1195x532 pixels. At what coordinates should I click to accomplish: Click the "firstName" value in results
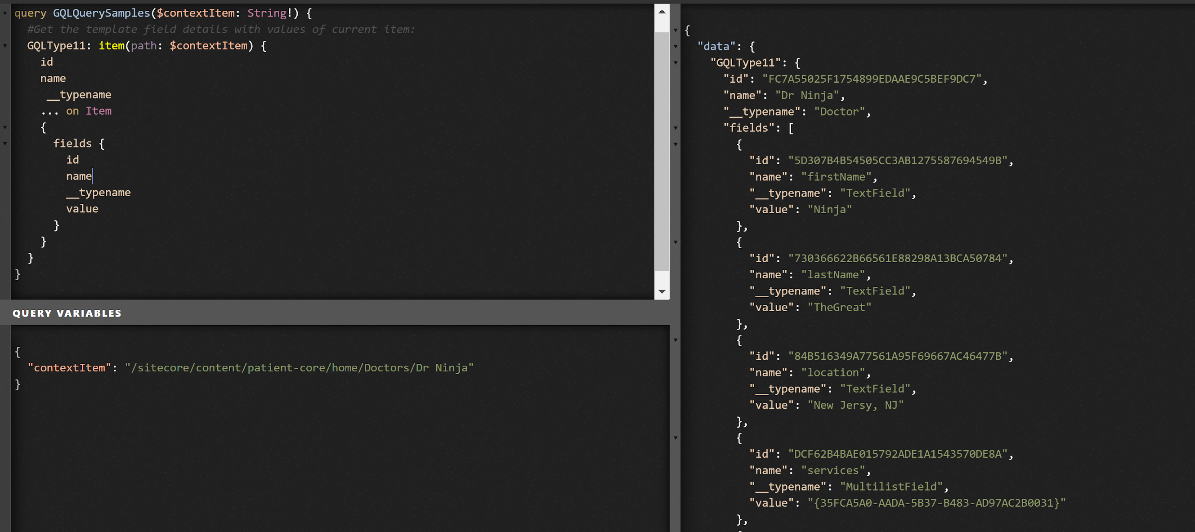[837, 177]
